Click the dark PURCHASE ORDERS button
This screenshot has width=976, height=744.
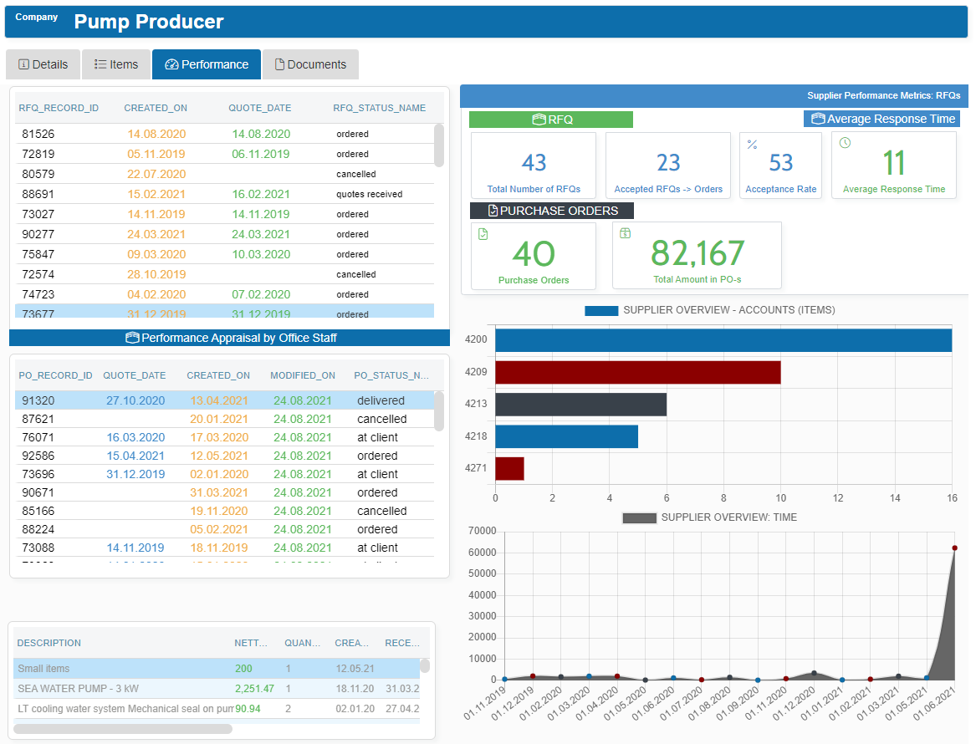coord(551,211)
